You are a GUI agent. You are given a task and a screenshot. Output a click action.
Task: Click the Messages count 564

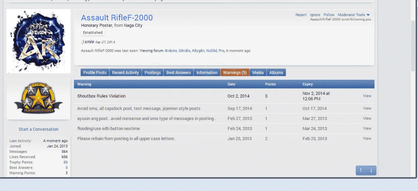65,152
